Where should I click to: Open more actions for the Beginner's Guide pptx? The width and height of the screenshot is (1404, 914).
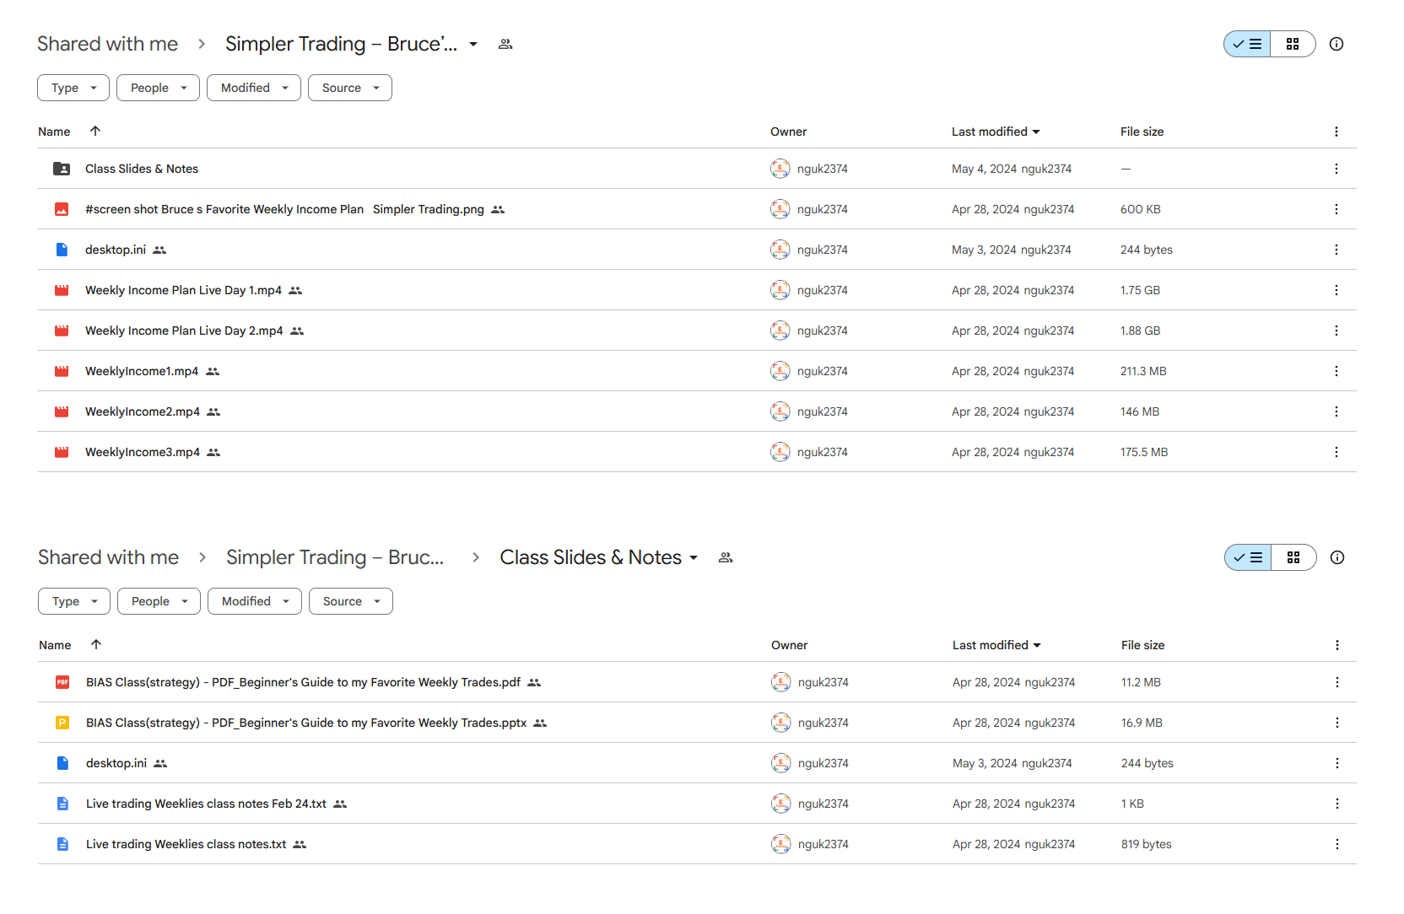coord(1336,723)
